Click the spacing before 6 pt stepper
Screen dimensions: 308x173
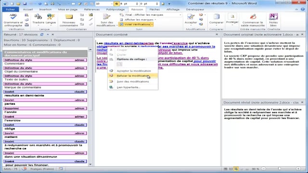[x=137, y=4]
